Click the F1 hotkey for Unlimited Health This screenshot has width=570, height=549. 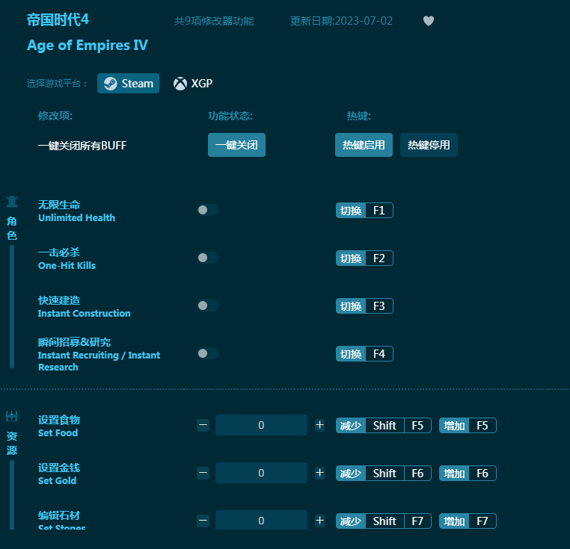click(x=364, y=210)
